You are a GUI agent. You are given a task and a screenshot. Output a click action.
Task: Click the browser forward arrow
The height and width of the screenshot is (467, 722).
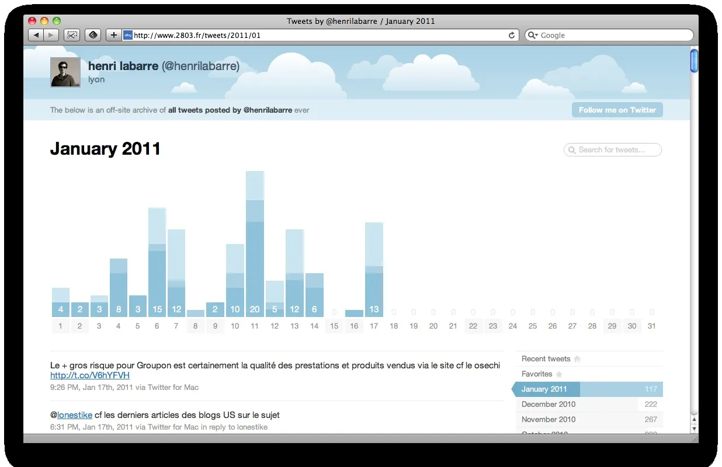pos(51,35)
